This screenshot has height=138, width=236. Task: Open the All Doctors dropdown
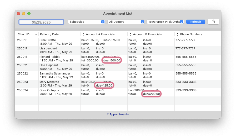coord(126,22)
